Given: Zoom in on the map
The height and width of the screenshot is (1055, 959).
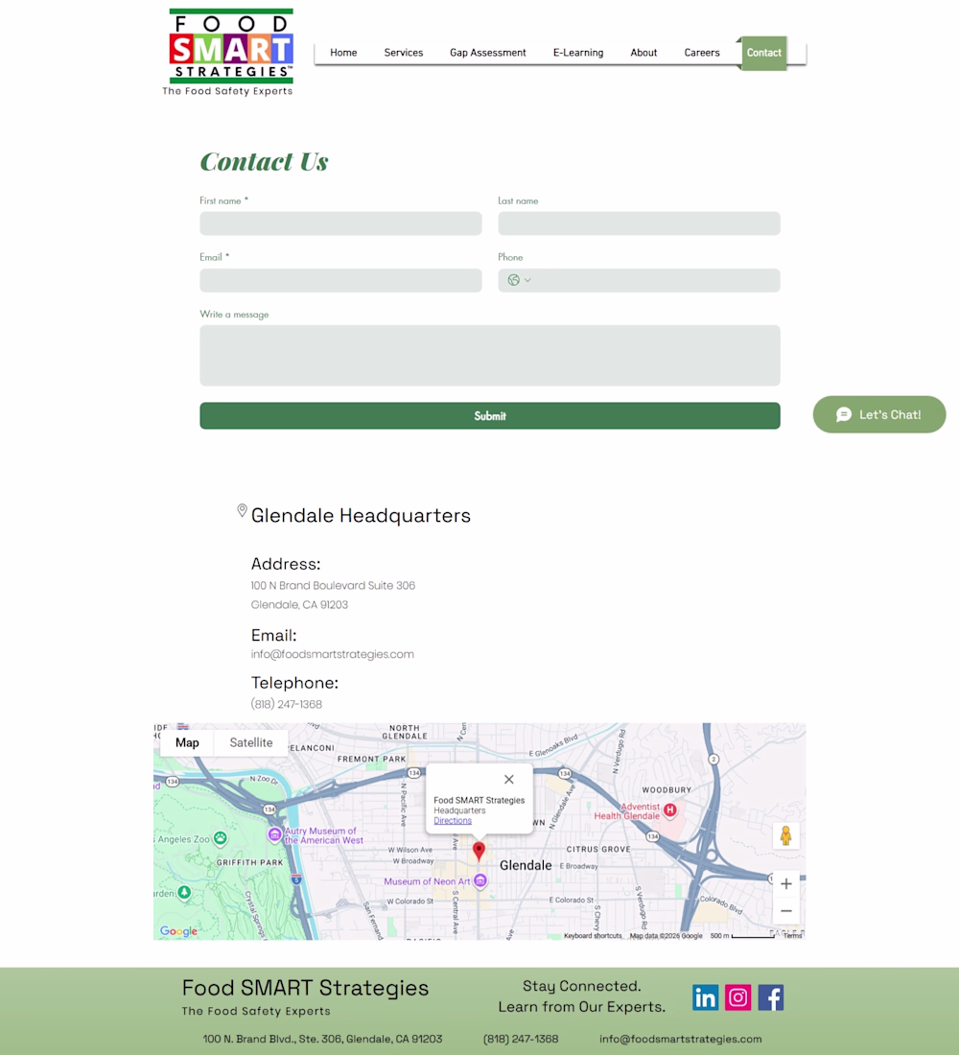Looking at the screenshot, I should [786, 884].
